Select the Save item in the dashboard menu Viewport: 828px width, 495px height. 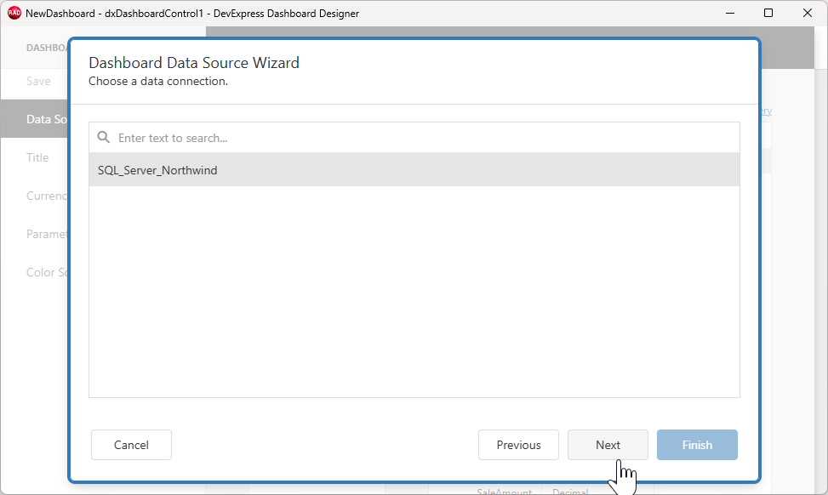38,82
